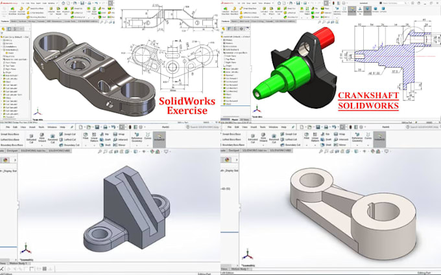Open the Help menu in the white lever window

[283, 127]
